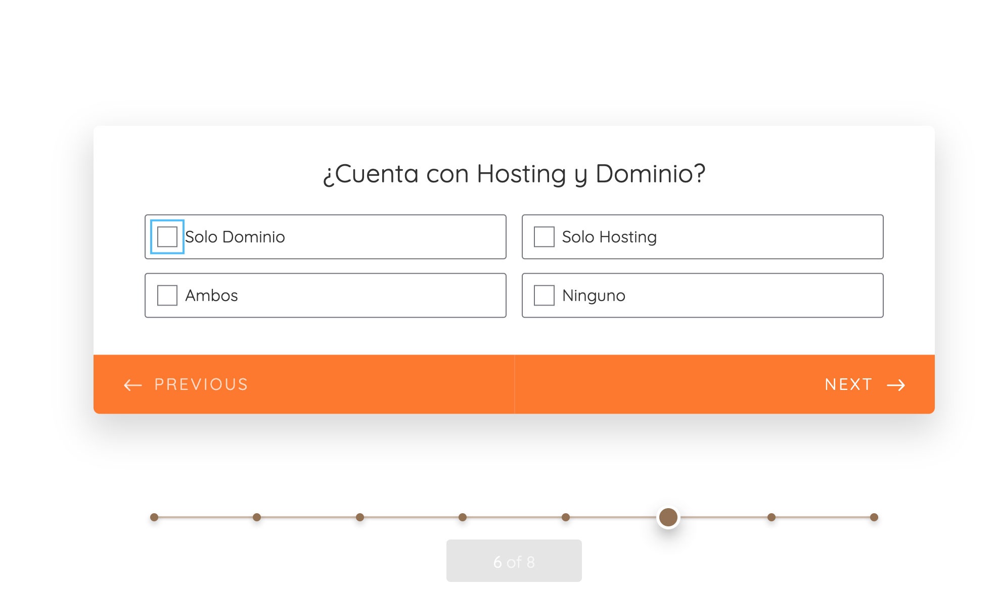Jump to the seventh progress dot
The height and width of the screenshot is (590, 997).
(772, 517)
